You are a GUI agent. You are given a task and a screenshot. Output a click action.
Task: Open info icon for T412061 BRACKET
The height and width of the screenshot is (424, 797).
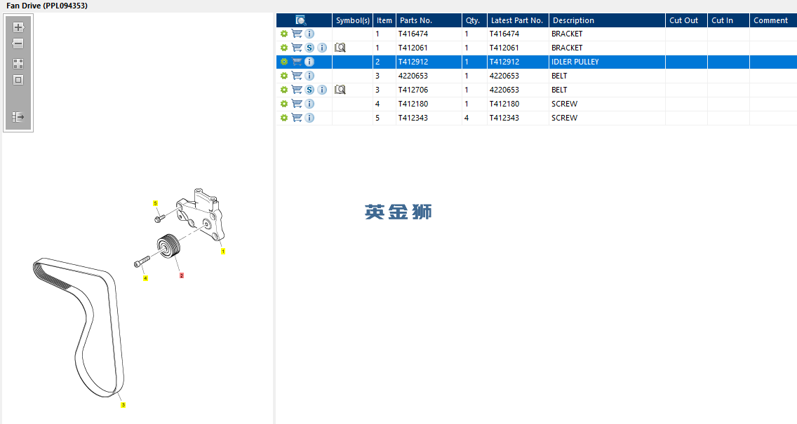click(322, 48)
